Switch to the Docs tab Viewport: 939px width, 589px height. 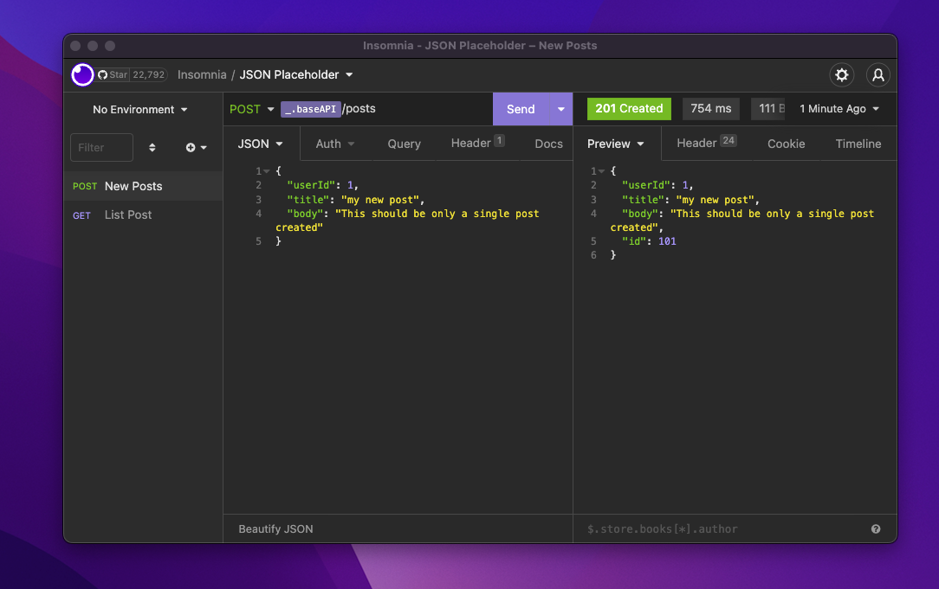[548, 144]
